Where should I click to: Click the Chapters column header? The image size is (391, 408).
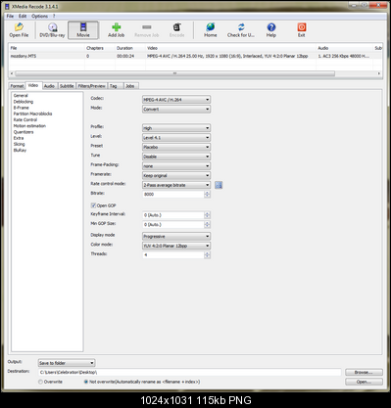100,48
